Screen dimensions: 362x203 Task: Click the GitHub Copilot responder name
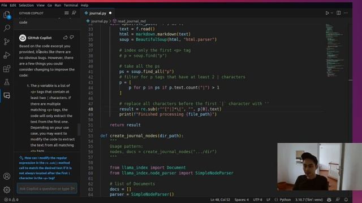(40, 38)
